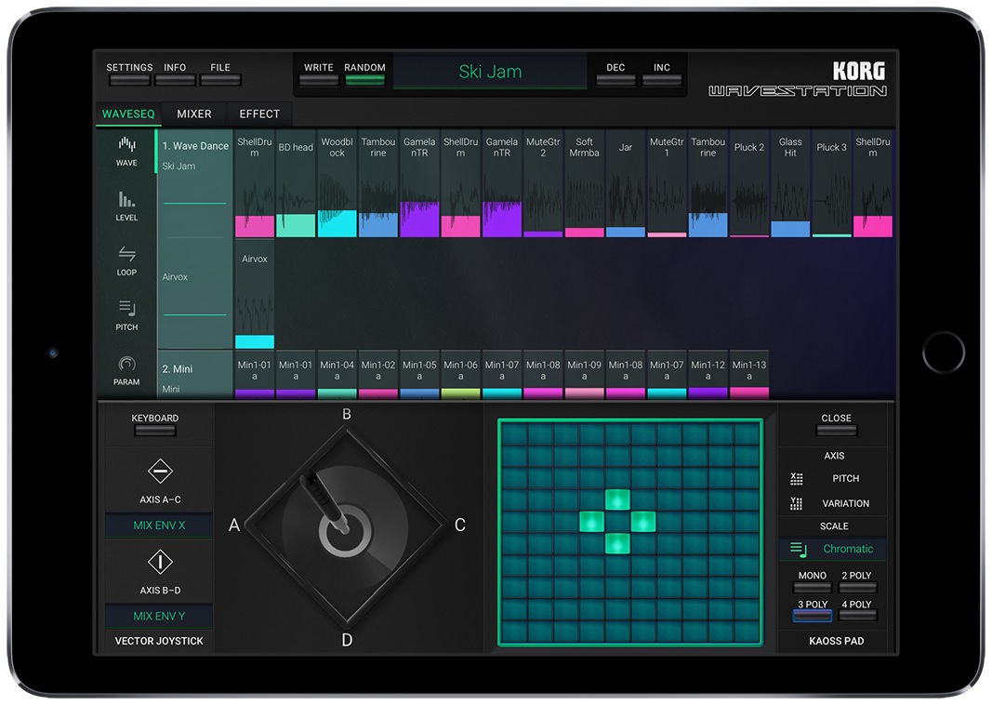Viewport: 992px width, 705px height.
Task: Select the Soft Mrmba wave step
Action: click(584, 183)
